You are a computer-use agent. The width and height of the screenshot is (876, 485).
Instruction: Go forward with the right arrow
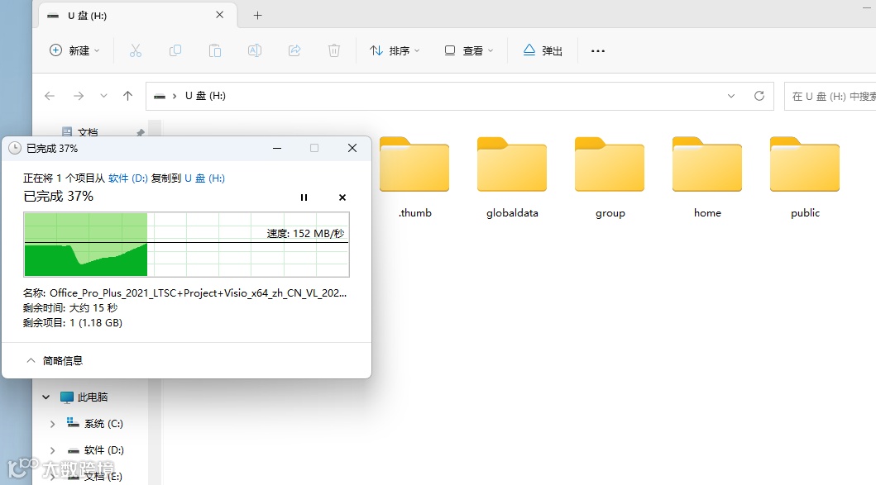tap(79, 96)
